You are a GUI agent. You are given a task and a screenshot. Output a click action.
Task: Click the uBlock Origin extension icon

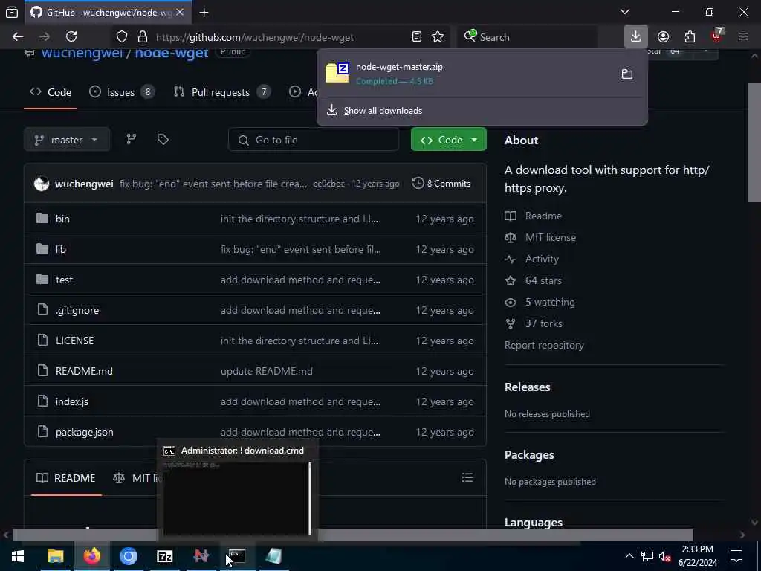717,36
